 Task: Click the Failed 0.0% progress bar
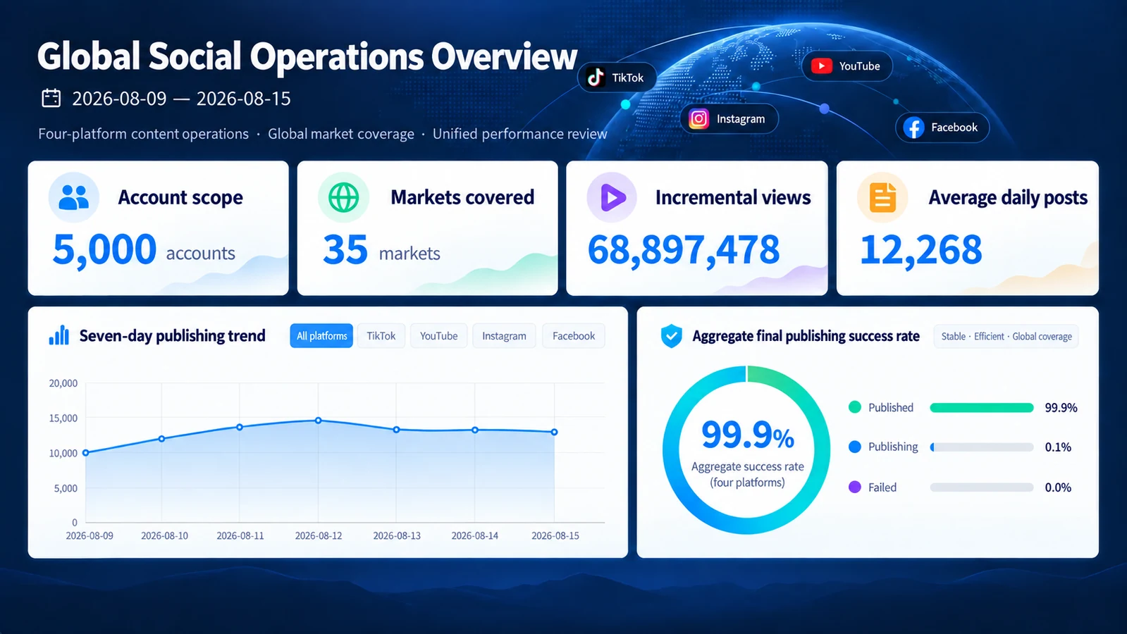click(982, 487)
